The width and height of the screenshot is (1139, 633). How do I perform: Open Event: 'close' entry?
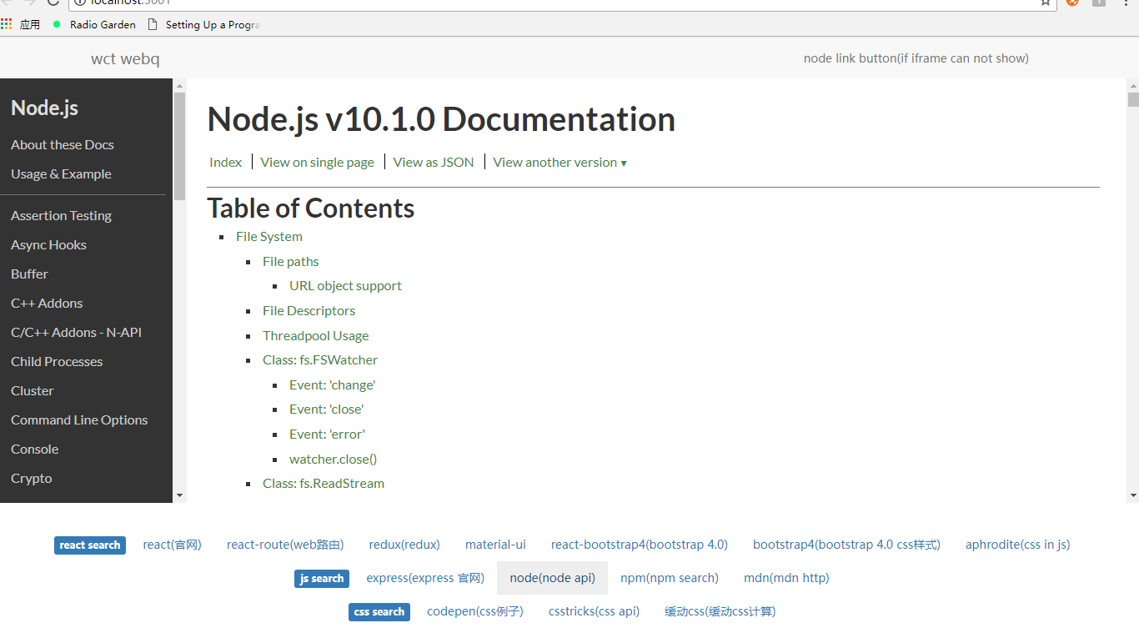327,409
